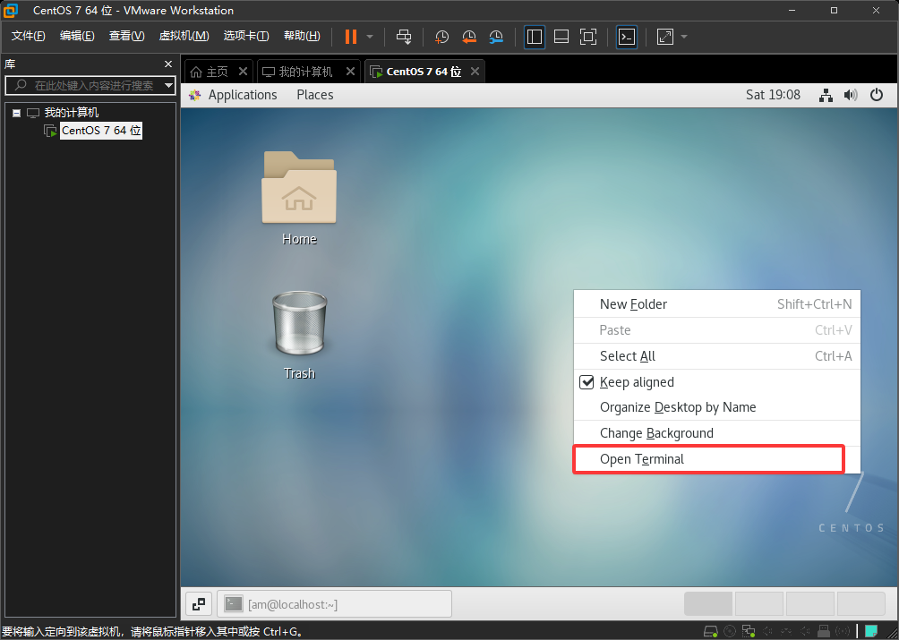Open the stretch mode dropdown arrow
Screen dimensions: 899x640
(x=684, y=37)
